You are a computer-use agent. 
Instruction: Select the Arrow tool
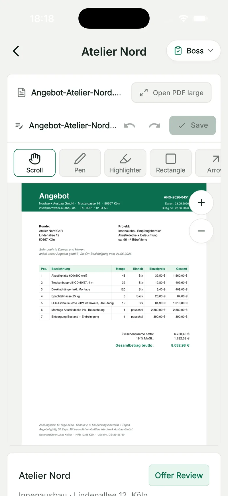(208, 163)
